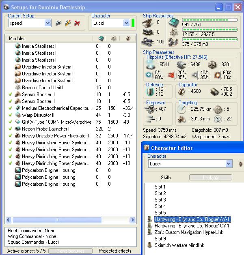Viewport: 244px width, 255px height.
Task: Click the Modules column header
Action: [x=49, y=39]
